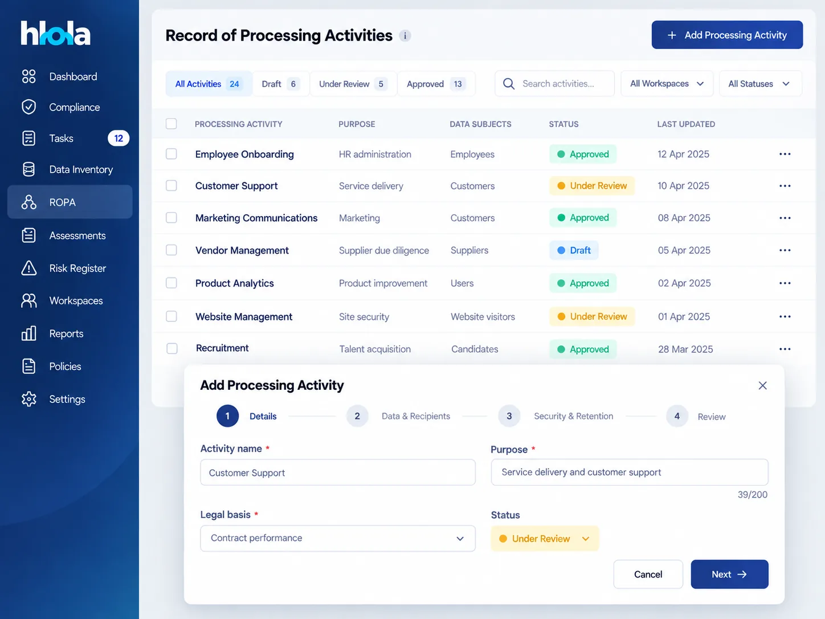
Task: Jump to step 4 Review
Action: click(x=696, y=417)
